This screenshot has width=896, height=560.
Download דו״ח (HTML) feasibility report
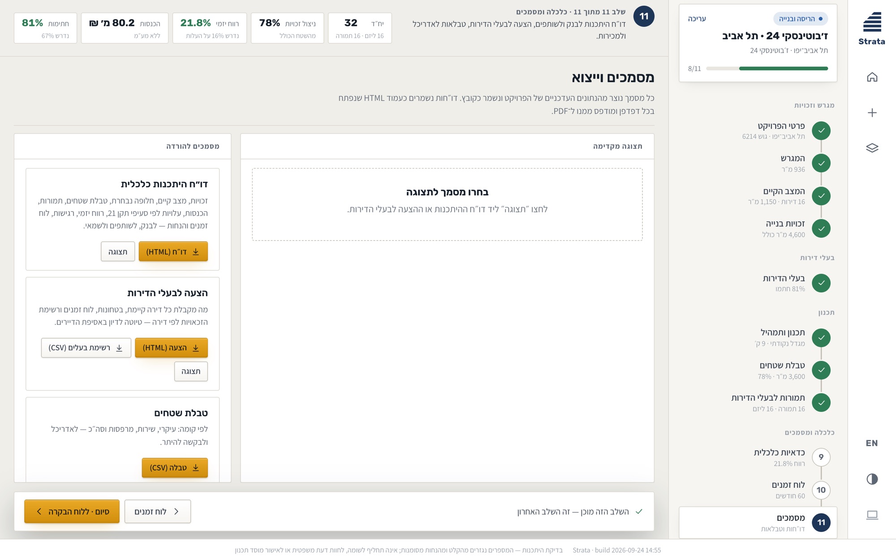point(173,251)
